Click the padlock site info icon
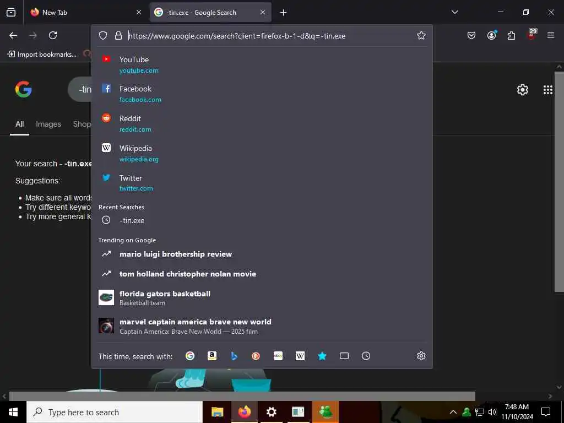 (118, 35)
